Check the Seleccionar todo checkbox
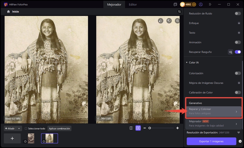The height and width of the screenshot is (148, 244). tap(26, 128)
